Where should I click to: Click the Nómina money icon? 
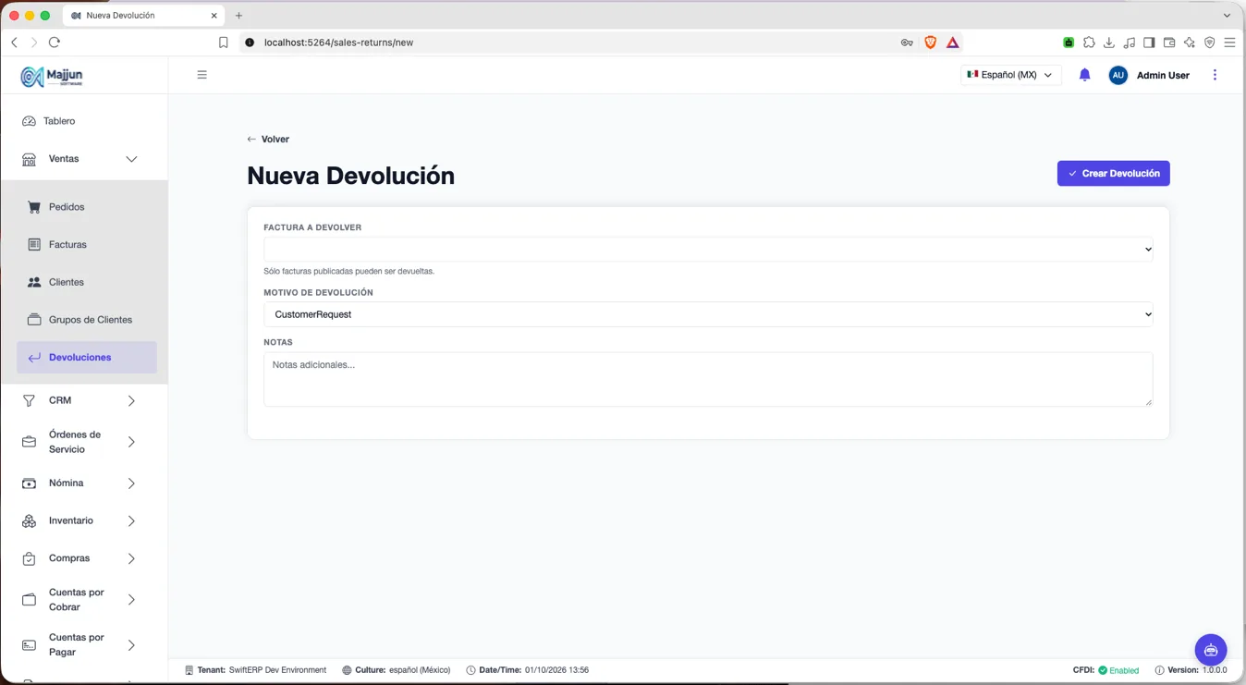29,483
